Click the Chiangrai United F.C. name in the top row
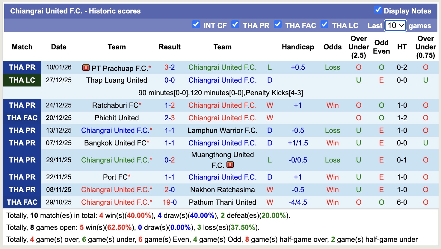 point(222,67)
